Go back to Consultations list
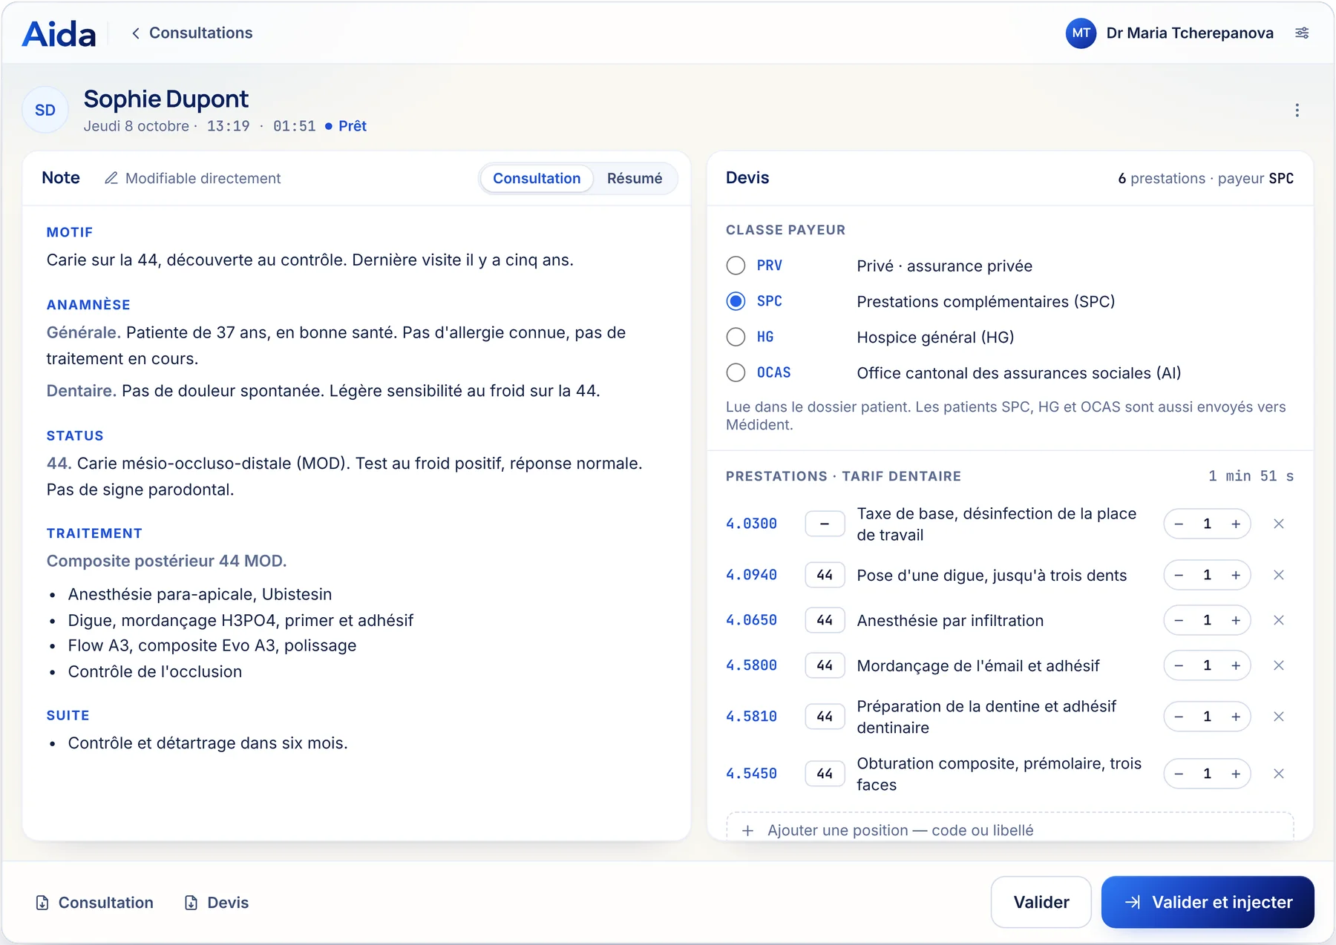The width and height of the screenshot is (1336, 945). pyautogui.click(x=192, y=33)
